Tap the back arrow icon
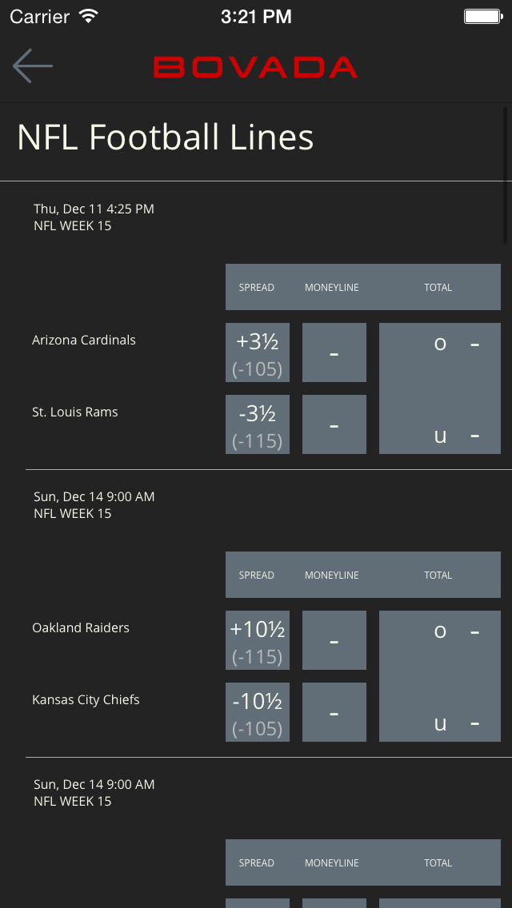 (33, 66)
